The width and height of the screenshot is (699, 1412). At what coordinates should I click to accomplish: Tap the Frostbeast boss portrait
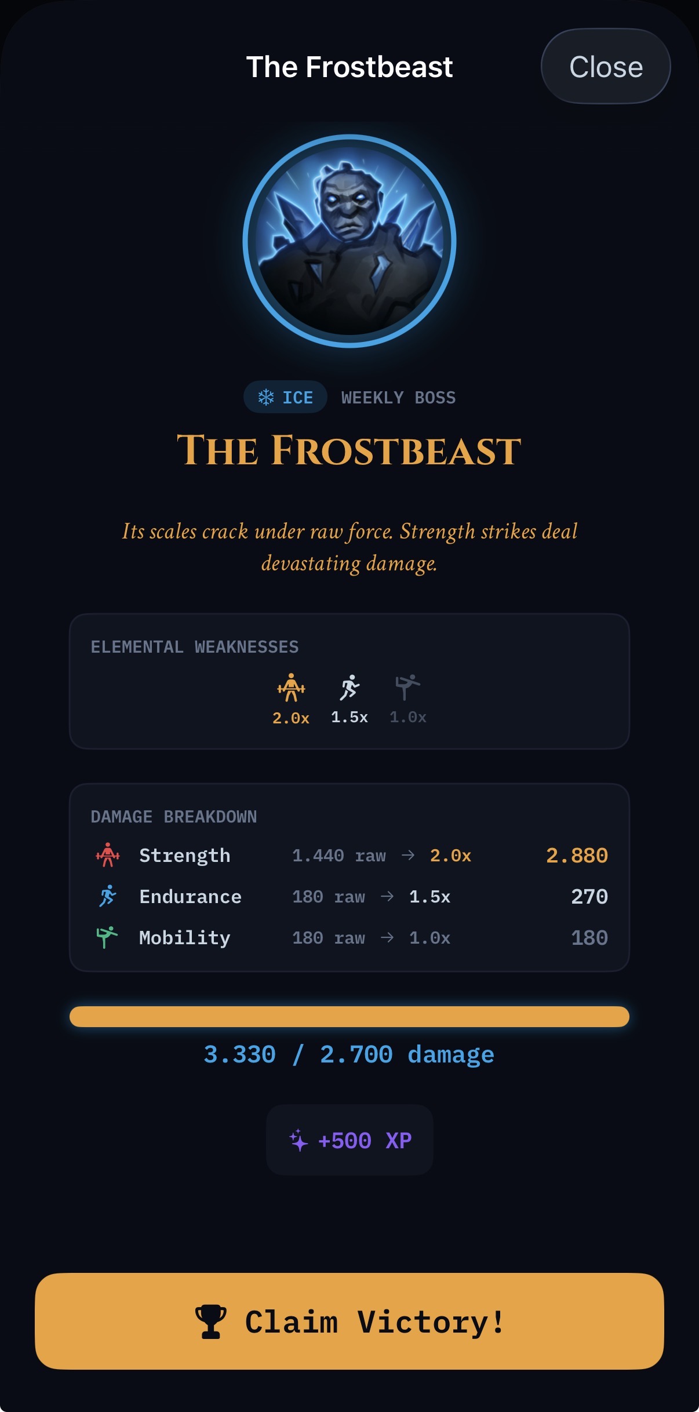click(x=349, y=241)
